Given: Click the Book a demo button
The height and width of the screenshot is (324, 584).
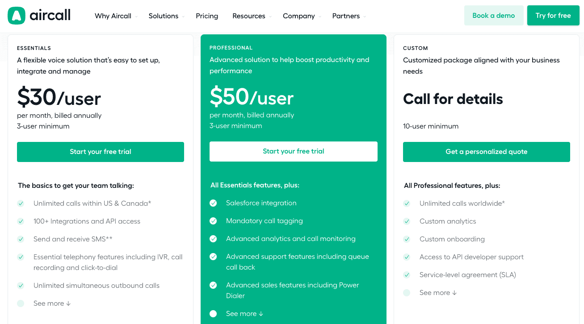Looking at the screenshot, I should point(493,16).
